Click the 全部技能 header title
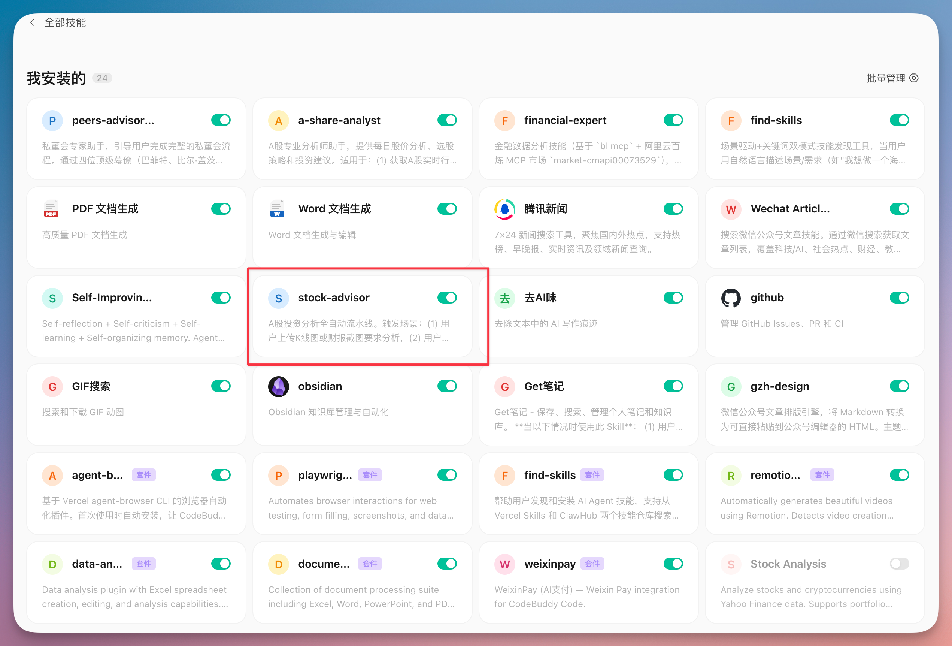This screenshot has width=952, height=646. point(65,22)
